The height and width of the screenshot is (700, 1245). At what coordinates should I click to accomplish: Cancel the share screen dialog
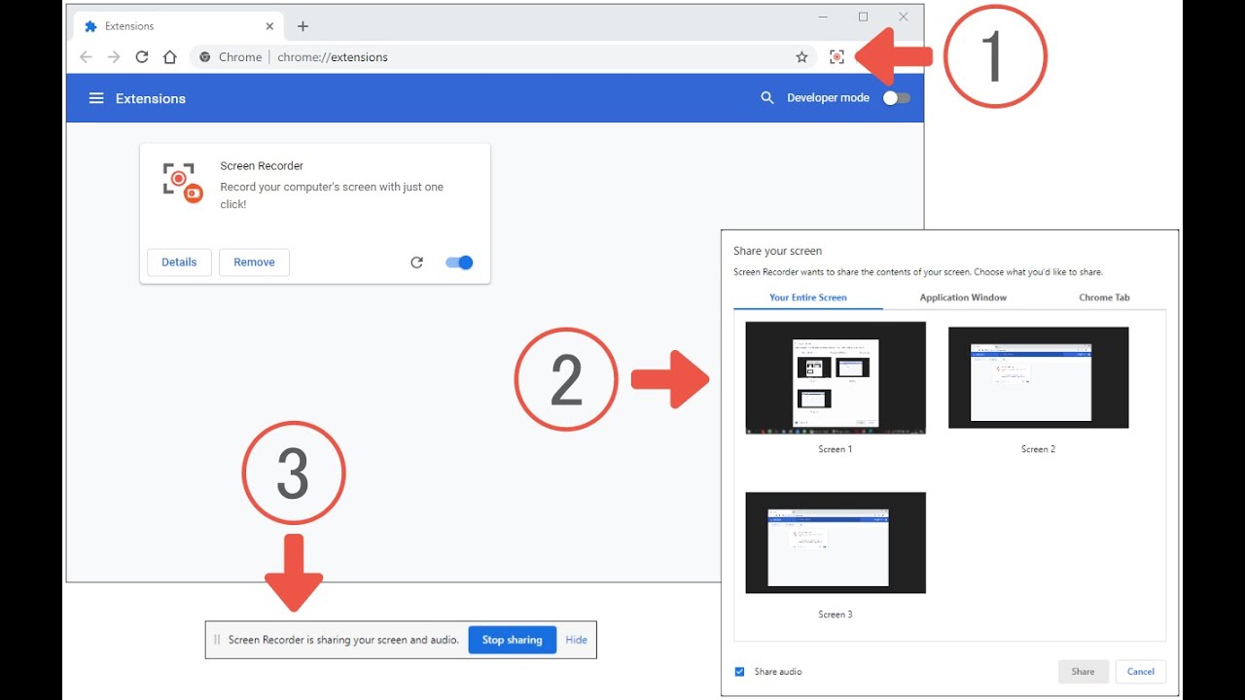1141,672
